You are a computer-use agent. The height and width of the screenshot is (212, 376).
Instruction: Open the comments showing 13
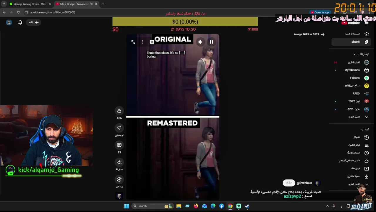[119, 145]
